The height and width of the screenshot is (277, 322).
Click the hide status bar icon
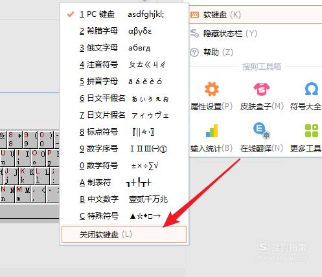pos(194,34)
